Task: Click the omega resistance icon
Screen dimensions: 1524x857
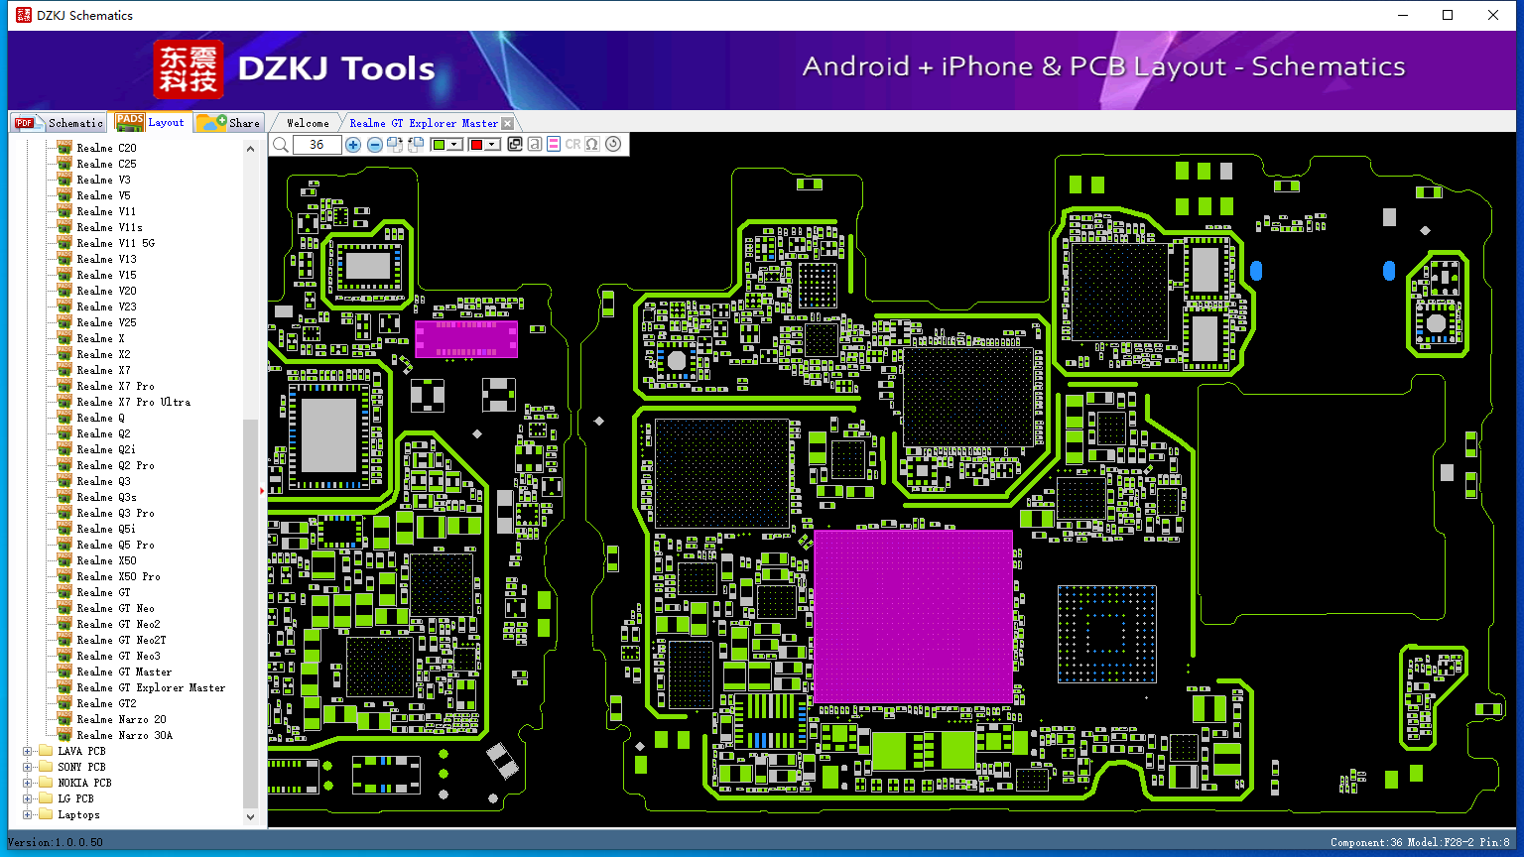Action: click(x=592, y=145)
